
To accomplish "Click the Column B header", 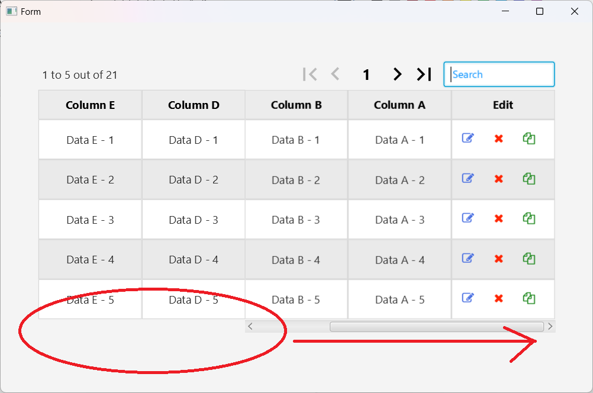I will pos(296,105).
